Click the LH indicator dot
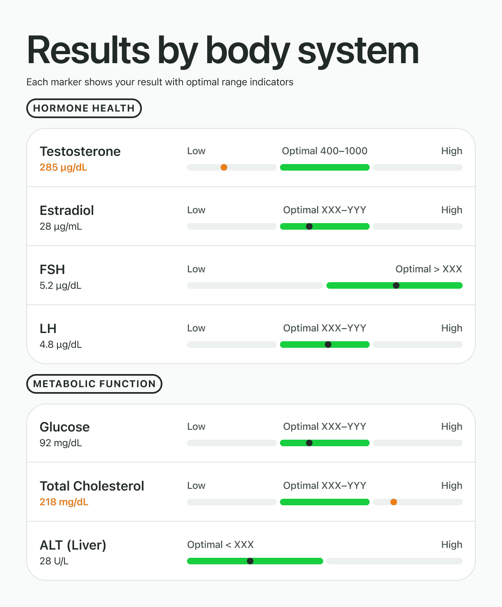The width and height of the screenshot is (502, 607). click(329, 345)
